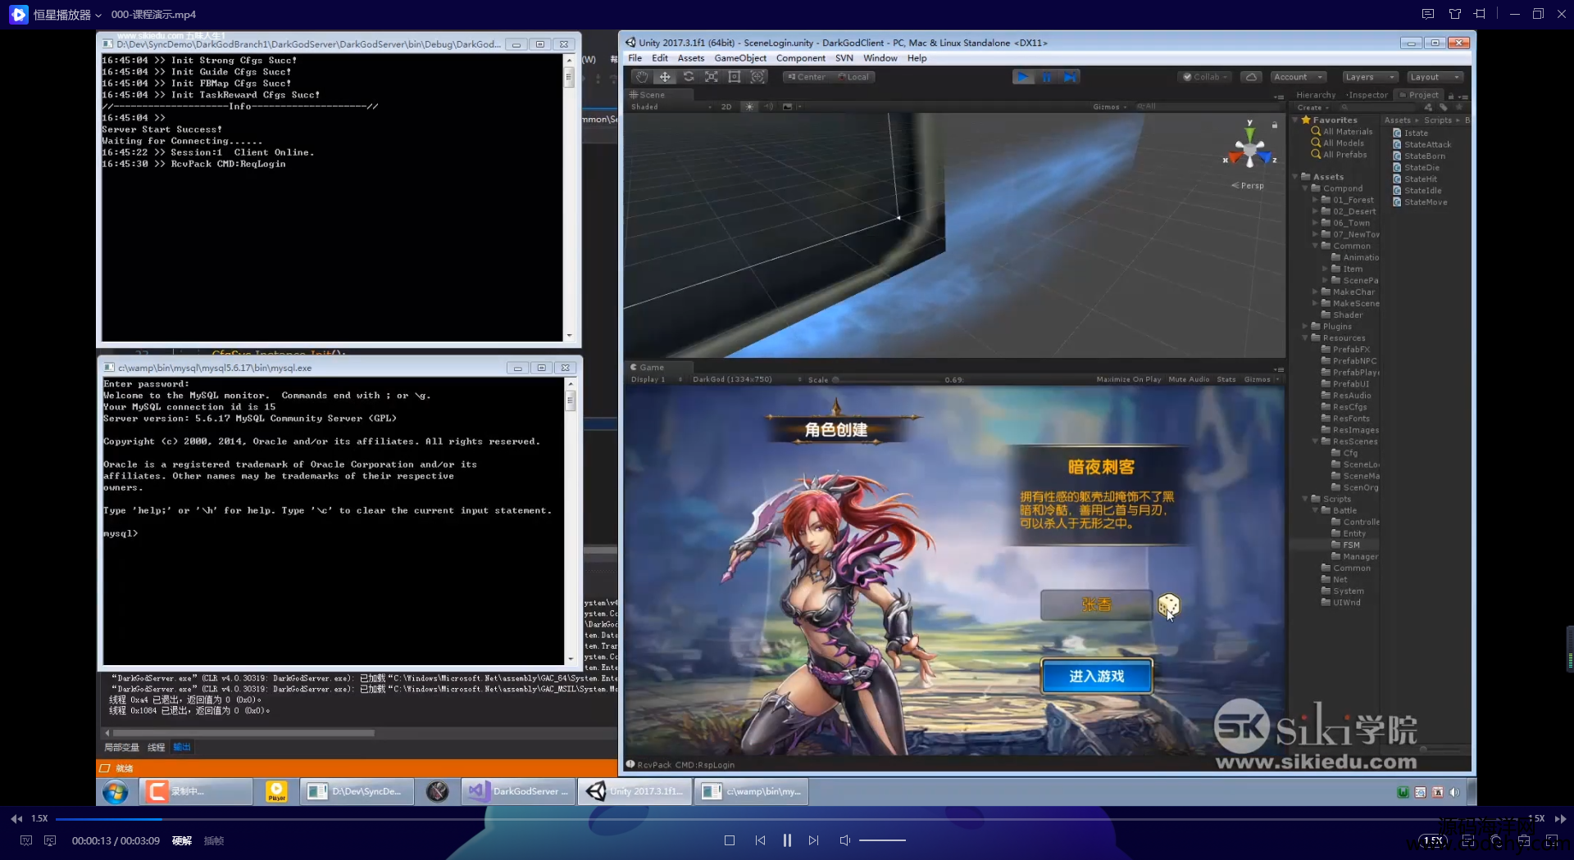
Task: Open Unity Component menu
Action: [800, 58]
